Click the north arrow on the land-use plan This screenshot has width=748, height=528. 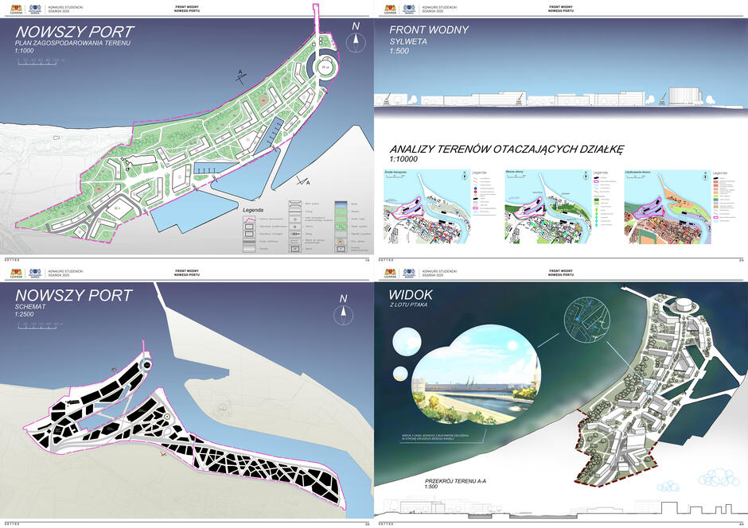click(357, 40)
